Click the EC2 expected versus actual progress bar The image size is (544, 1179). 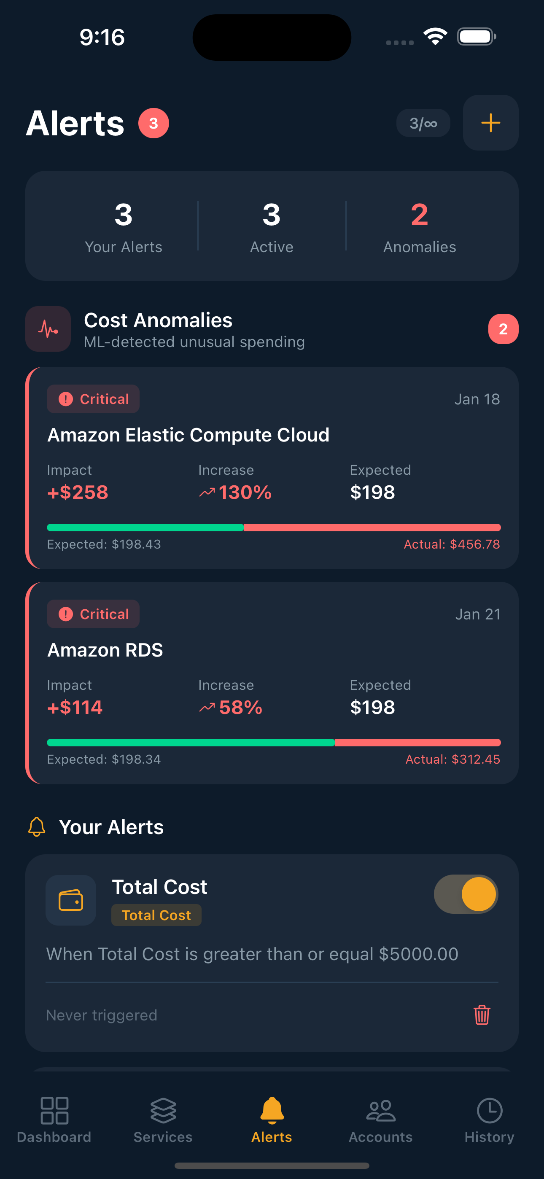click(x=274, y=527)
